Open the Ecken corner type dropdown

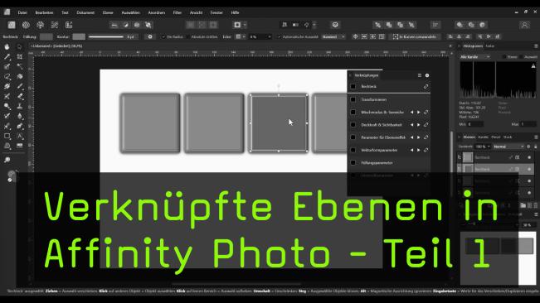pos(241,36)
